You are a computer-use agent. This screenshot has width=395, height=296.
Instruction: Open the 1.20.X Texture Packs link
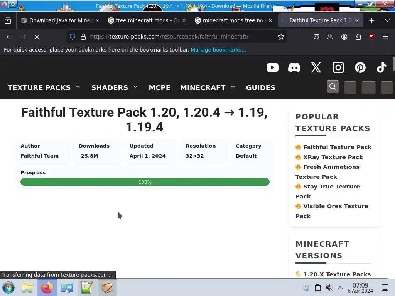point(337,274)
